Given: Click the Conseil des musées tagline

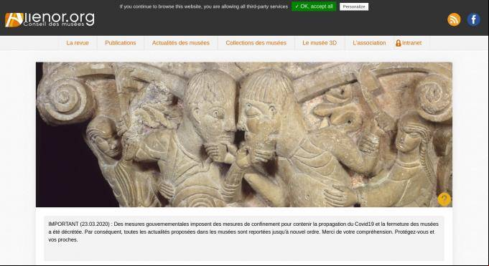Looking at the screenshot, I should (54, 24).
